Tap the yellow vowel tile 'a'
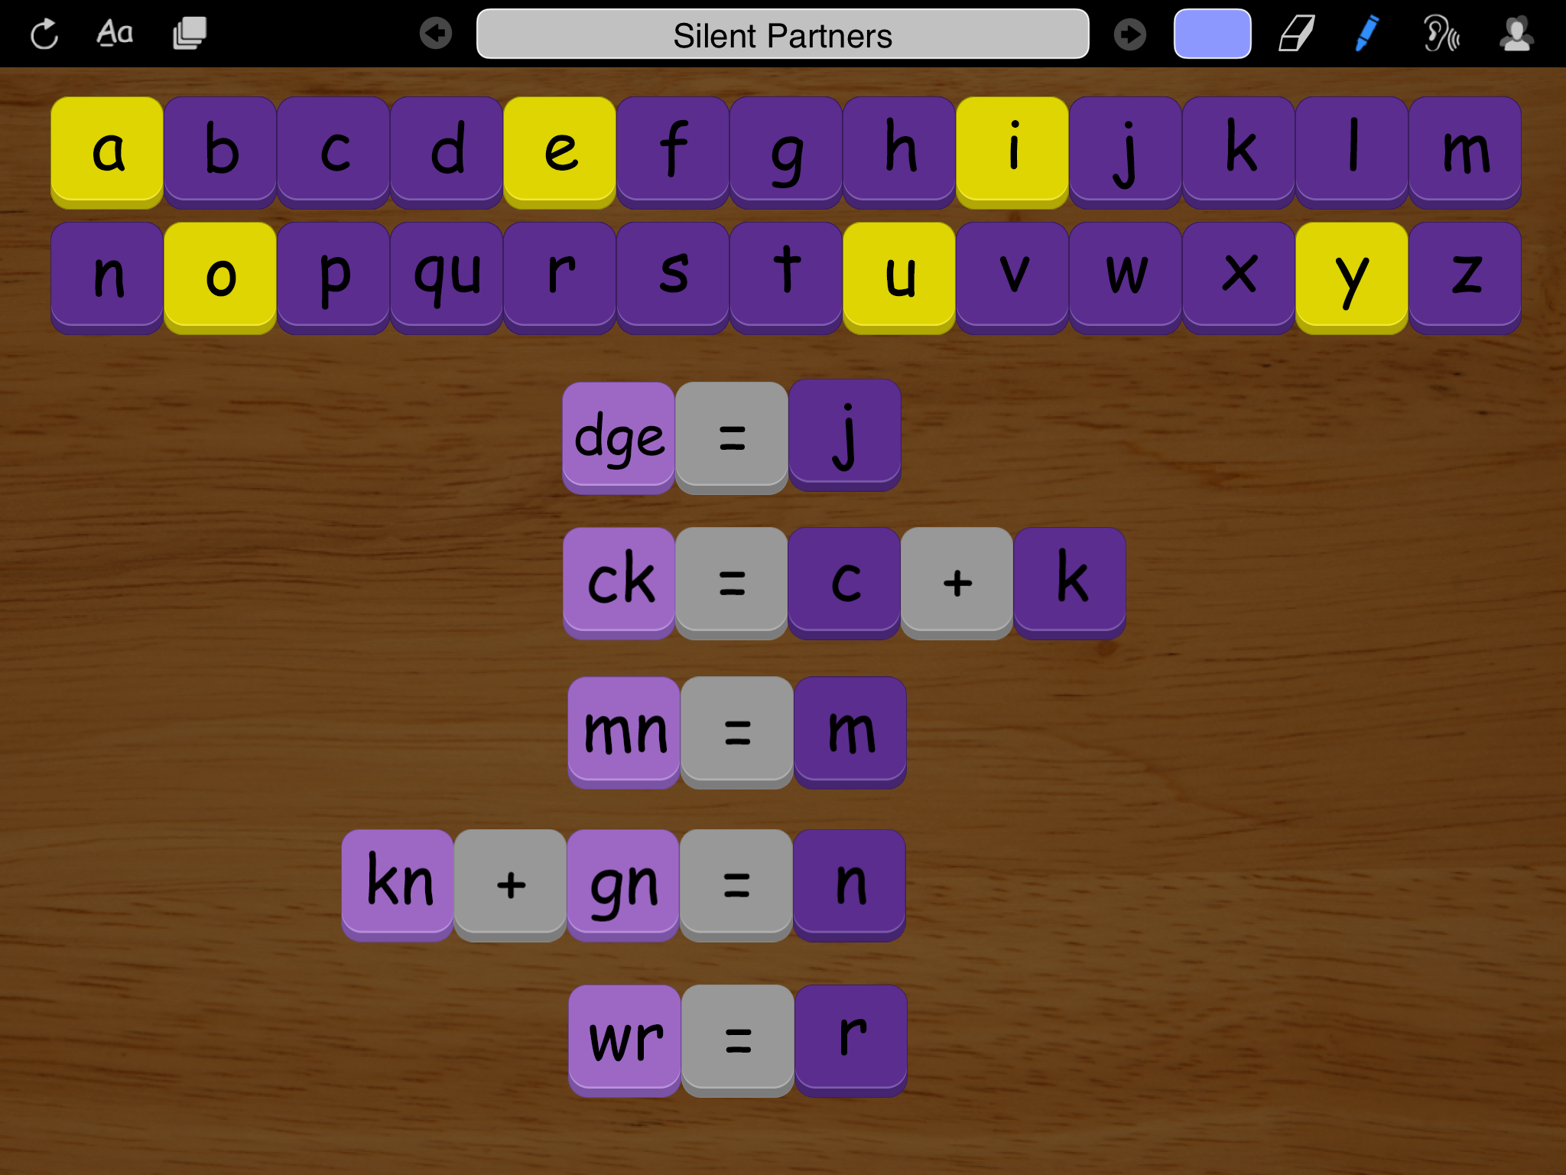The height and width of the screenshot is (1175, 1566). click(107, 150)
